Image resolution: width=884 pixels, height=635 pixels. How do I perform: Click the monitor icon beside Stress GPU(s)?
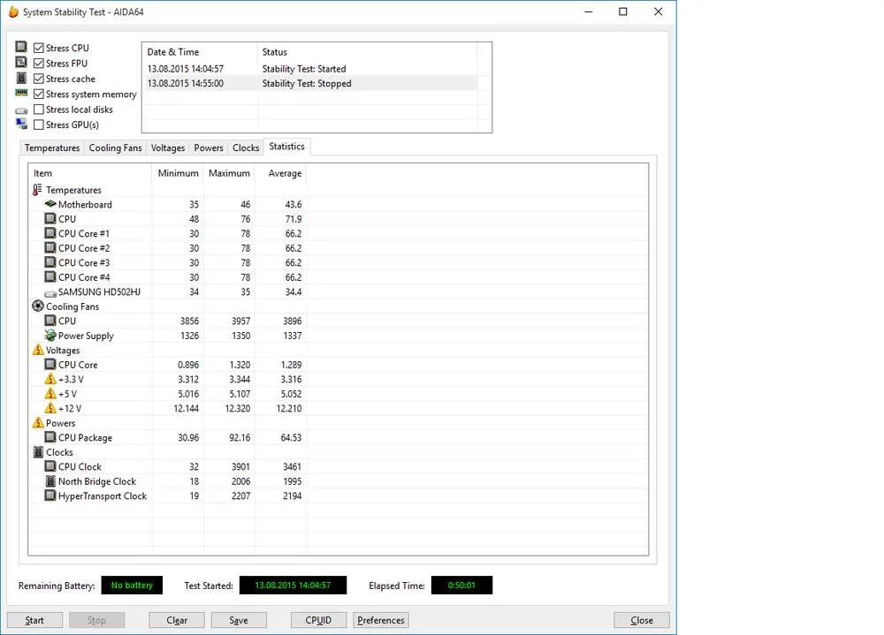[21, 124]
